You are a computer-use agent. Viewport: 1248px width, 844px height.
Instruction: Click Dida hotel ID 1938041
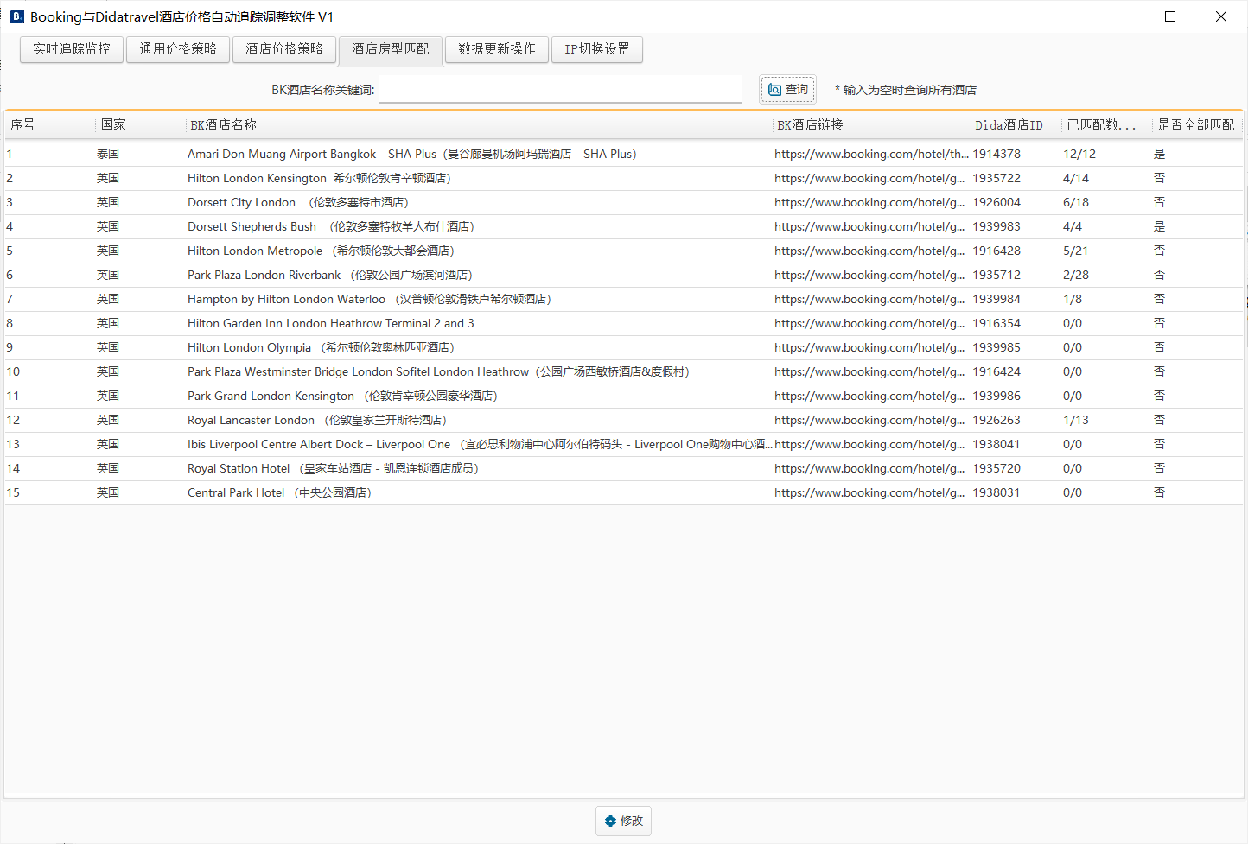tap(996, 444)
